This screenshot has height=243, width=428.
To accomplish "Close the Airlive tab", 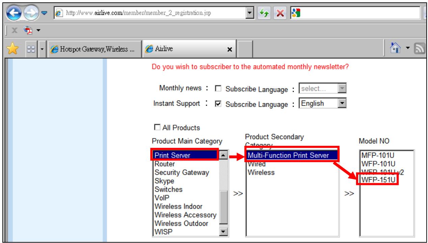I will [230, 50].
